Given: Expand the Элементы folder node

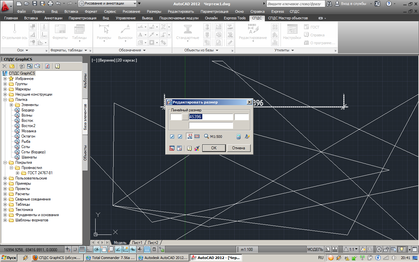Looking at the screenshot, I should pos(11,105).
